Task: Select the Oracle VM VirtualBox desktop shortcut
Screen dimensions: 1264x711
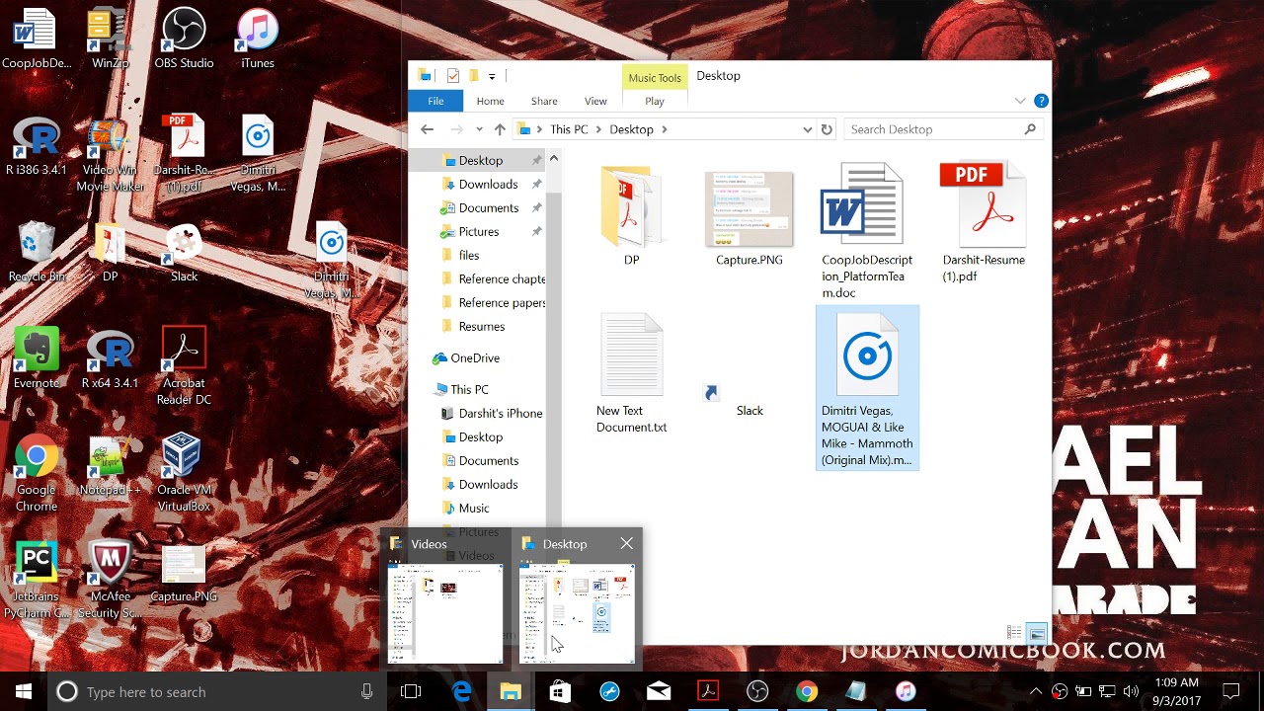Action: (184, 472)
